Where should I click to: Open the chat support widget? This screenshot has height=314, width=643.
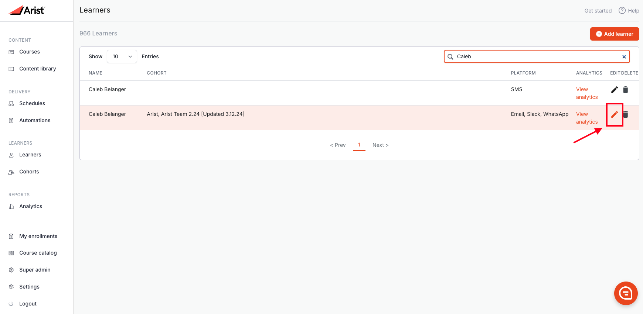(626, 293)
